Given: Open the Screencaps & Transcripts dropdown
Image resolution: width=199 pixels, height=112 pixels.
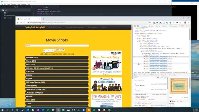Looking at the screenshot, I should click(x=75, y=27).
